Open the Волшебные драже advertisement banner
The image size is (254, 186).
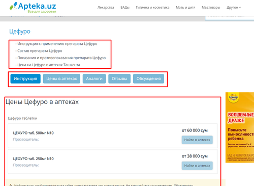(240, 127)
